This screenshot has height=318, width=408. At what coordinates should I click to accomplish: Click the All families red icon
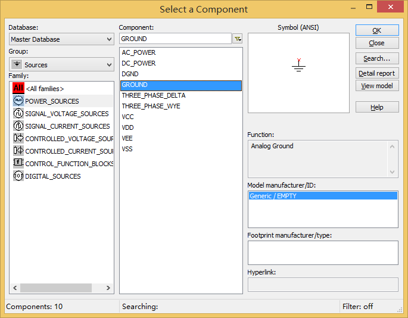18,88
